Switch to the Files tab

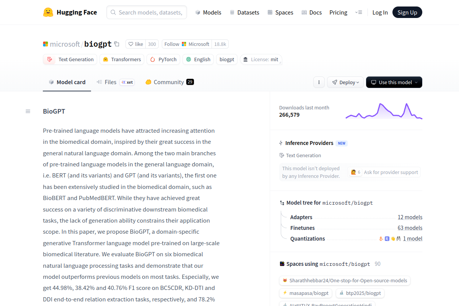coord(110,82)
